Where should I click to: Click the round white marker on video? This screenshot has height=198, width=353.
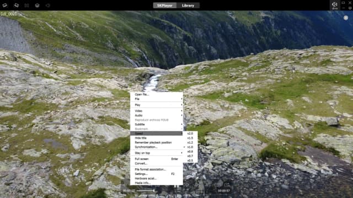[x=346, y=18]
